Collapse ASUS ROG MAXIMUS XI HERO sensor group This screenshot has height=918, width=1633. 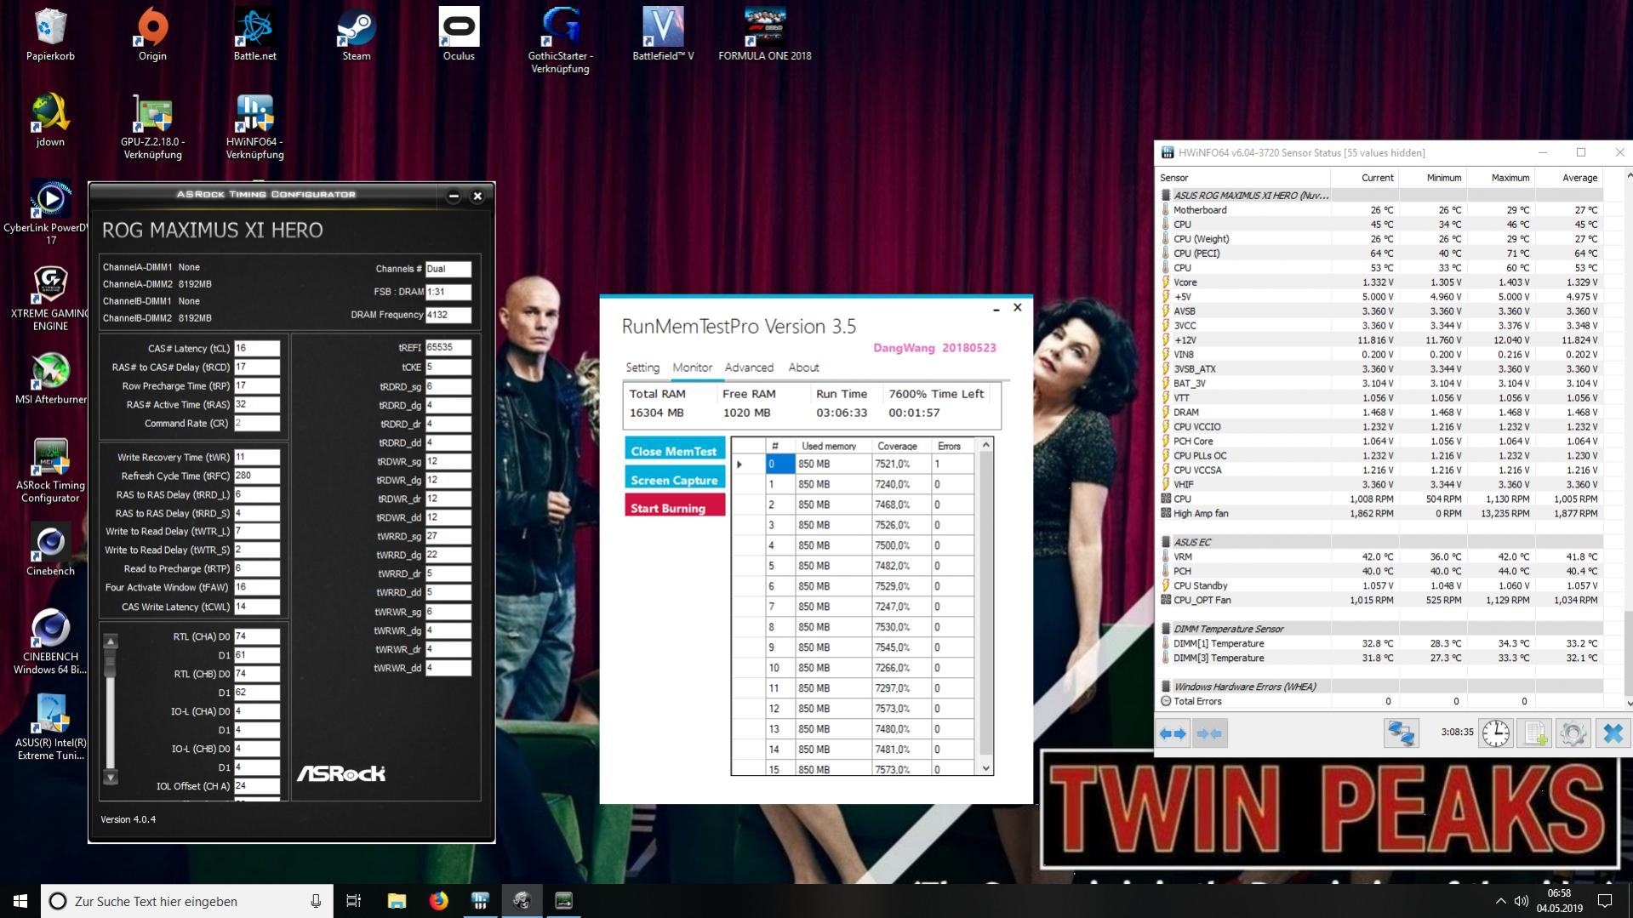pyautogui.click(x=1166, y=196)
